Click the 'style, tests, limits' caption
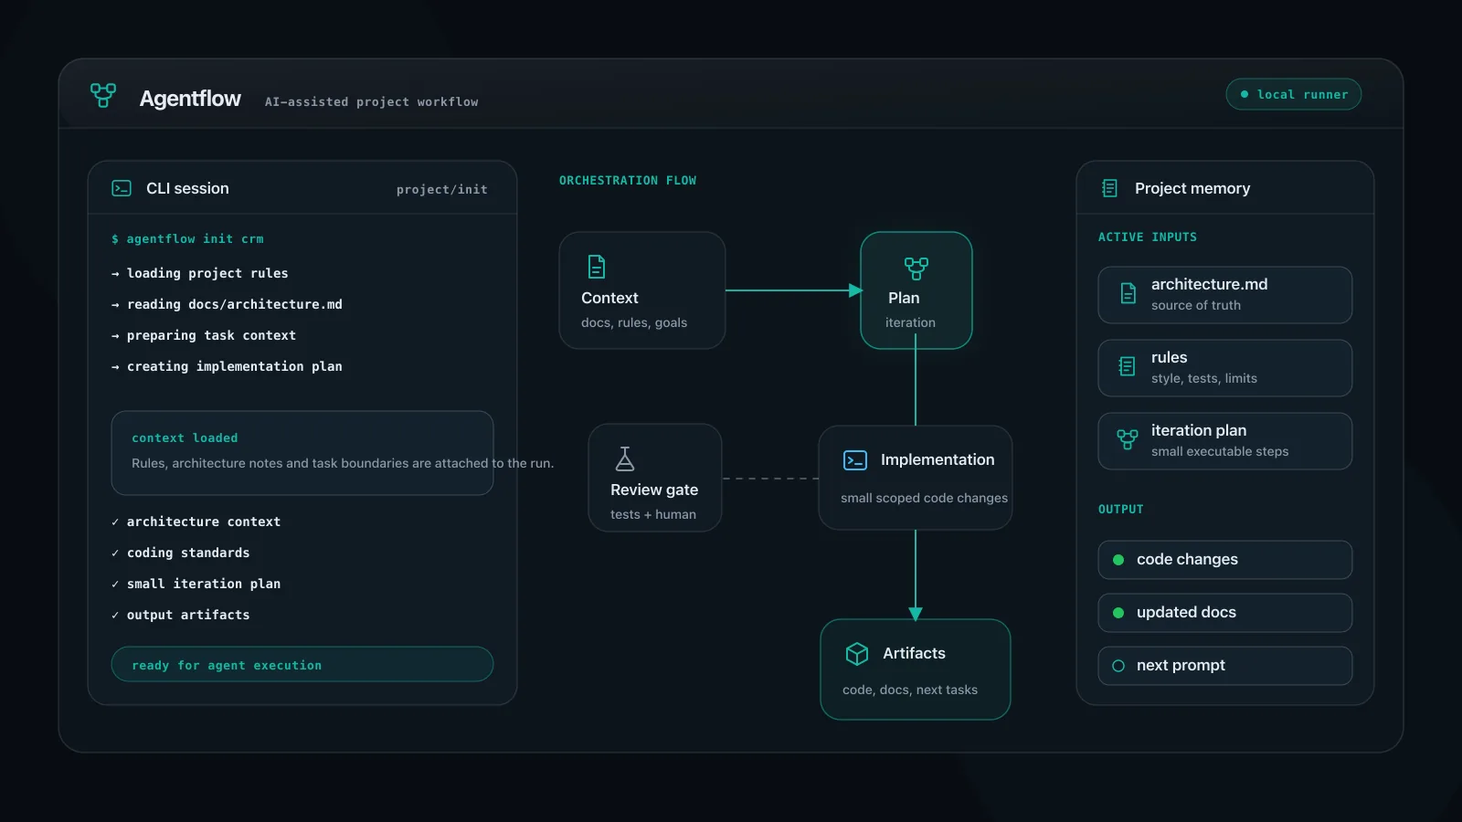Viewport: 1462px width, 822px height. point(1204,379)
